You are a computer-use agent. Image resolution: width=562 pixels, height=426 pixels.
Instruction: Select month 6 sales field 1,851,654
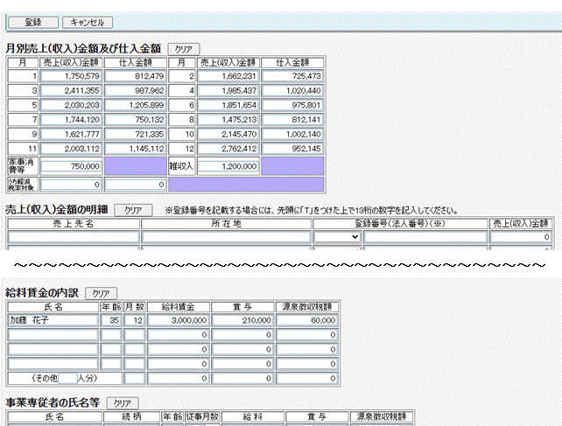coord(228,105)
